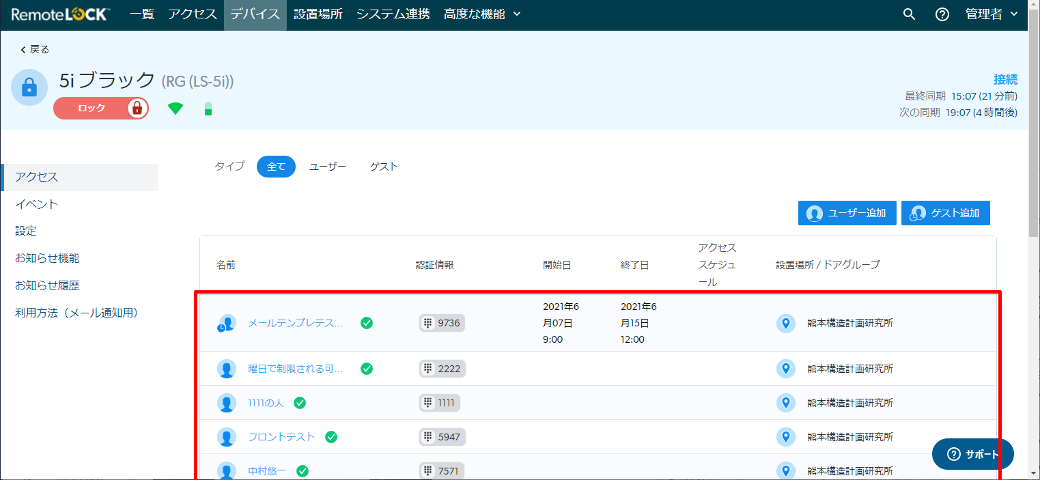Expand the 高度な機能 dropdown menu

point(482,14)
